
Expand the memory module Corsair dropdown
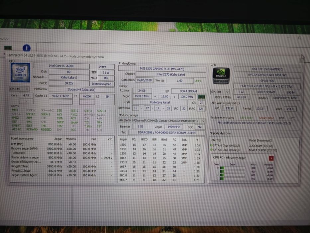tap(203, 121)
